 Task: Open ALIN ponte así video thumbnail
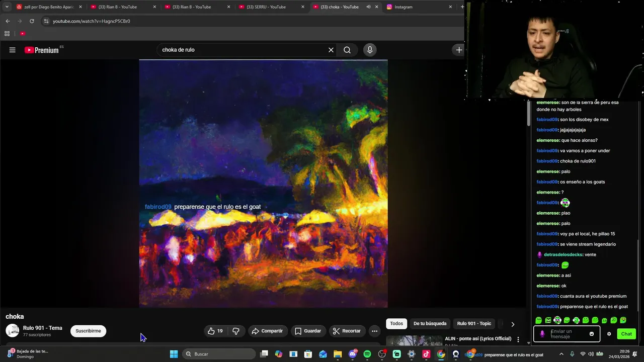pyautogui.click(x=414, y=340)
